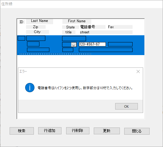Open the State dropdown arrow
Viewport: 163px width, 147px height.
coord(74,45)
